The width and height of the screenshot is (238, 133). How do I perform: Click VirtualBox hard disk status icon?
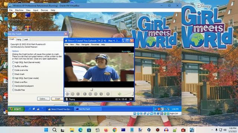click(135, 113)
